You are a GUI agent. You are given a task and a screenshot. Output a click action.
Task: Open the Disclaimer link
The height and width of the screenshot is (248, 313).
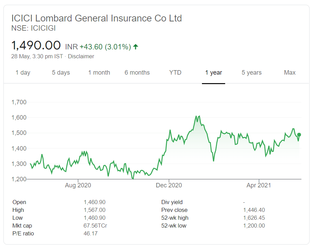pyautogui.click(x=81, y=56)
